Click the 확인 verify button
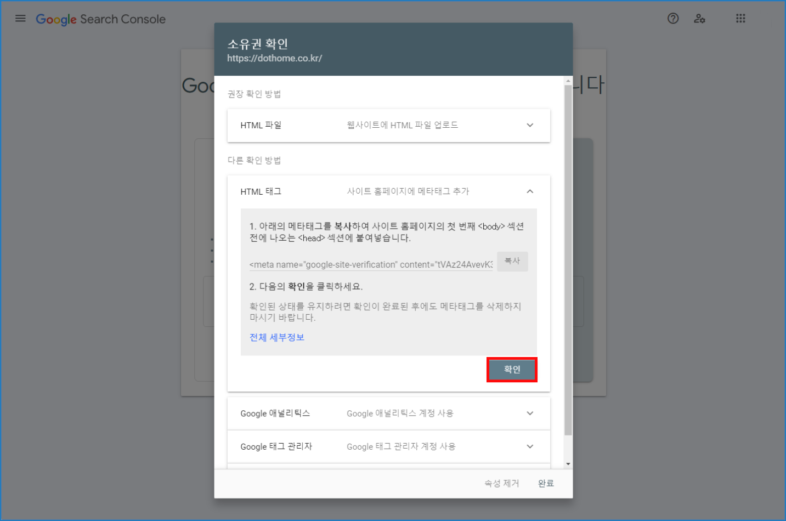The width and height of the screenshot is (786, 521). (512, 370)
